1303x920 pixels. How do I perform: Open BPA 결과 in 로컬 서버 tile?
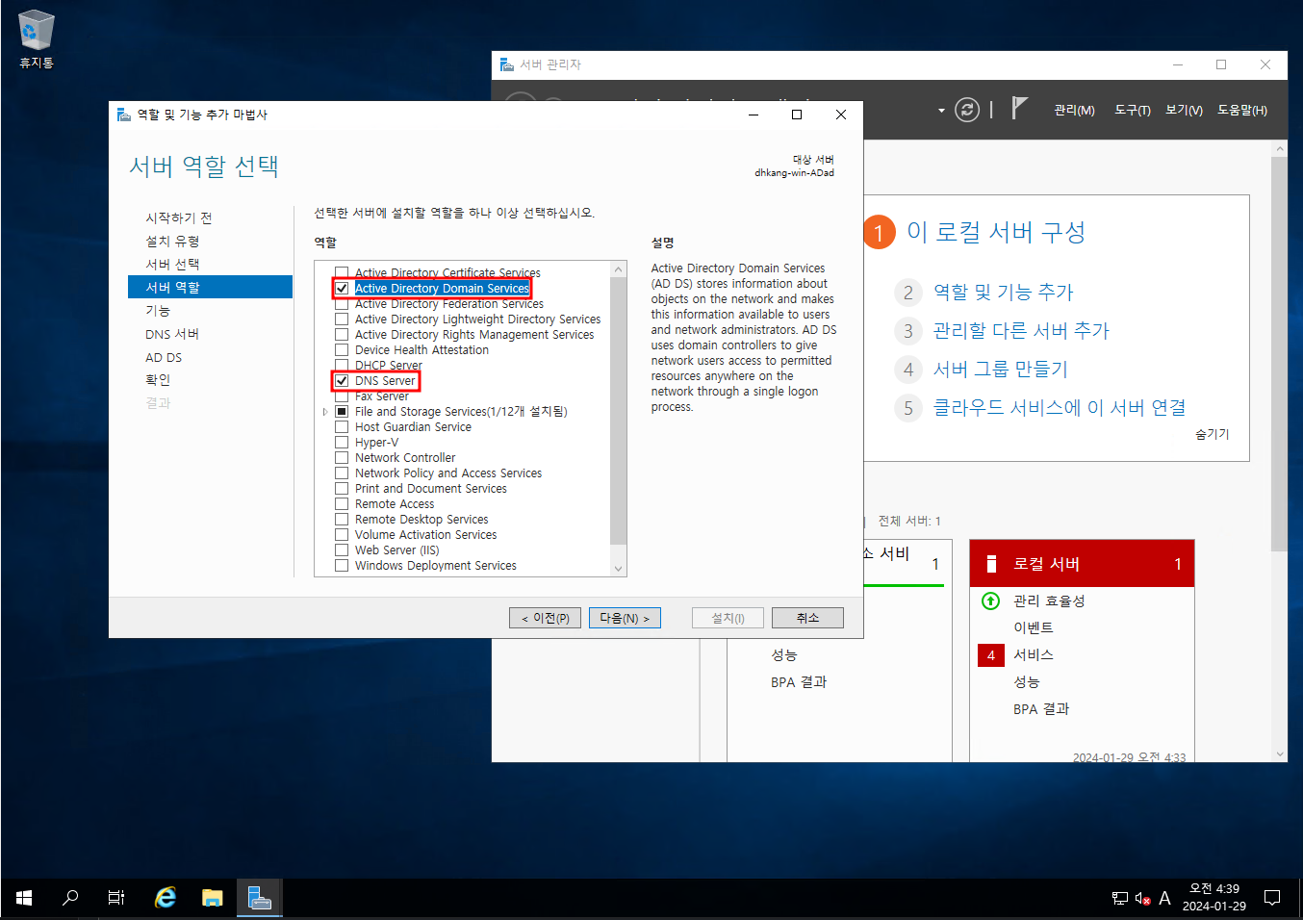pyautogui.click(x=1041, y=709)
